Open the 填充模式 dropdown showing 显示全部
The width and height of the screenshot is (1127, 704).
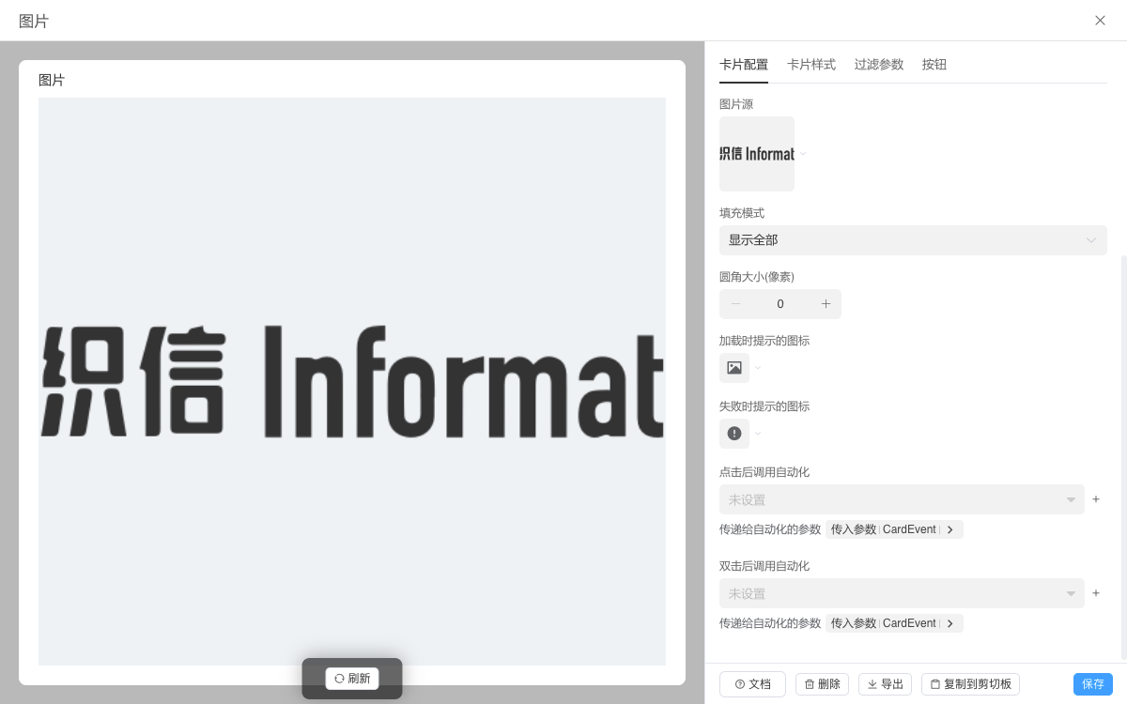pos(912,240)
